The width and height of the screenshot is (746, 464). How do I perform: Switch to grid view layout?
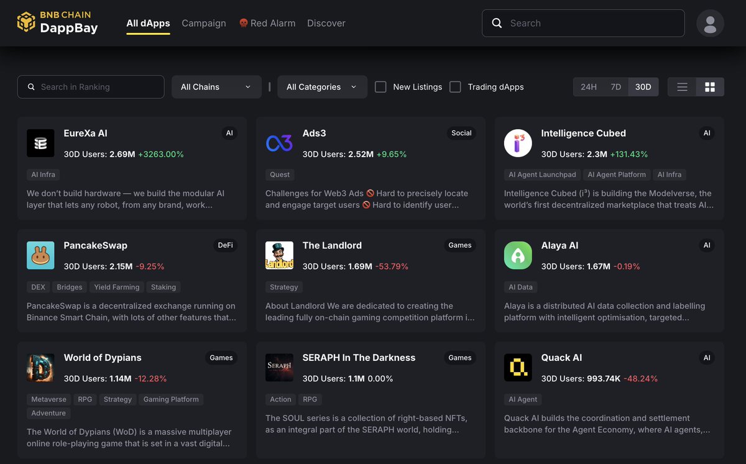[710, 87]
